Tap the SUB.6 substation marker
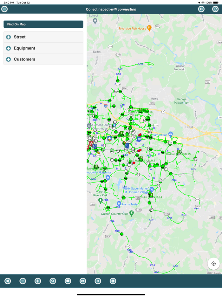222x297 pixels. (x=141, y=158)
